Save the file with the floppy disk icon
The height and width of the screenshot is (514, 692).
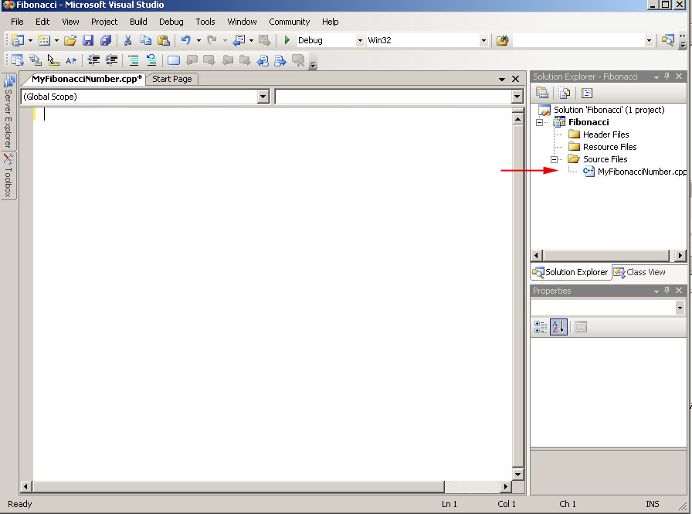88,40
